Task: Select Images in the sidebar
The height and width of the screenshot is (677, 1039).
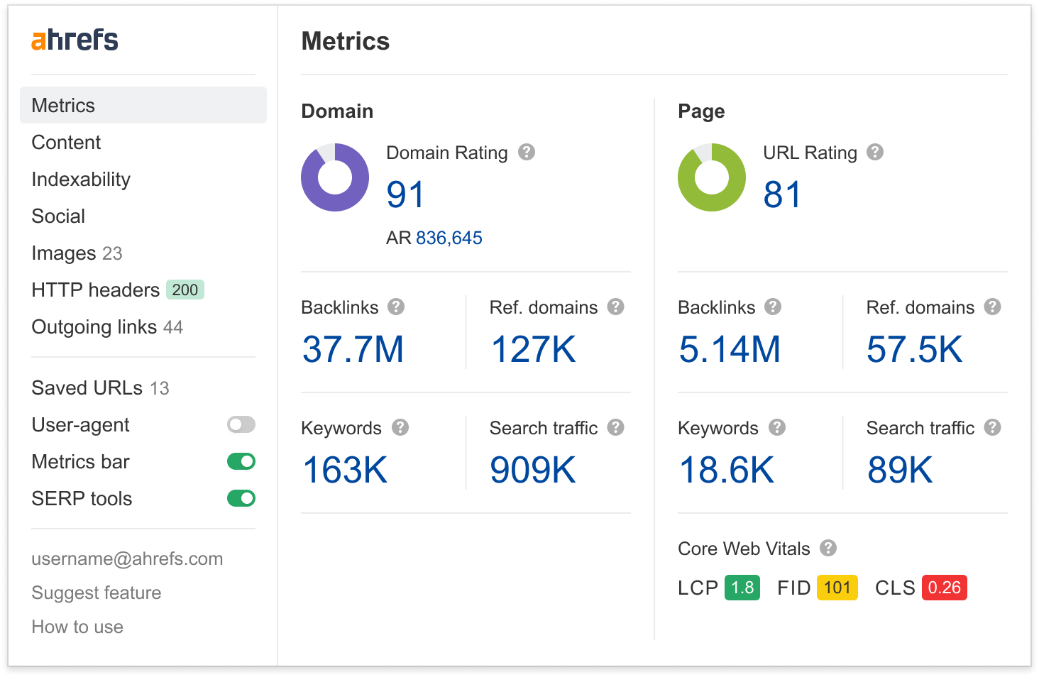Action: [63, 253]
